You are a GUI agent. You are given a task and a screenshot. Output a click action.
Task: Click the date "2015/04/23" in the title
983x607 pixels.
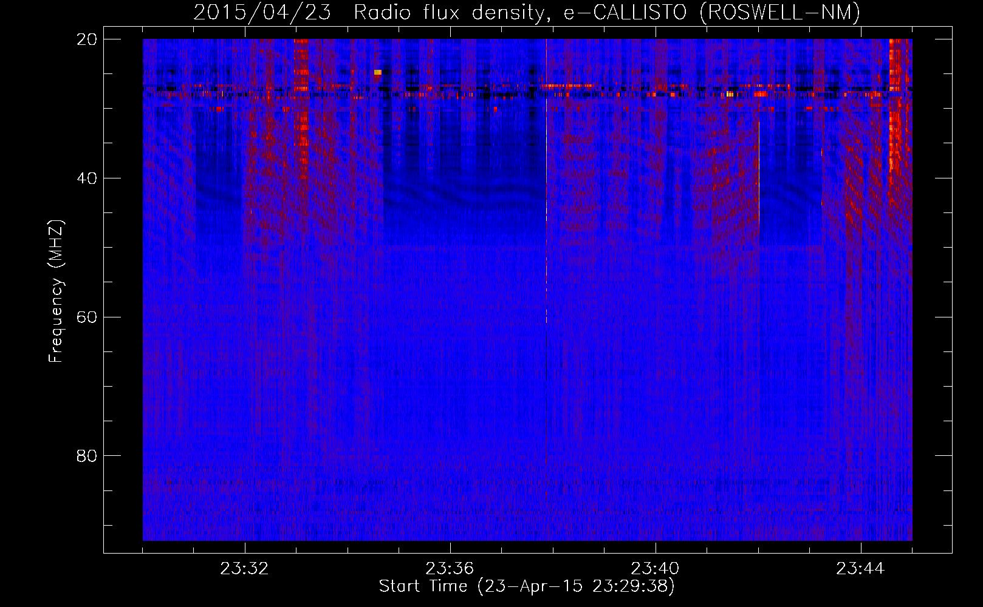[262, 12]
